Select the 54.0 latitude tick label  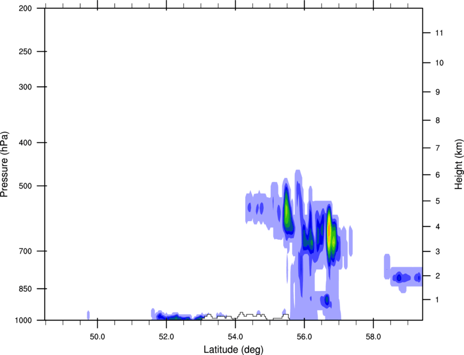tap(235, 335)
